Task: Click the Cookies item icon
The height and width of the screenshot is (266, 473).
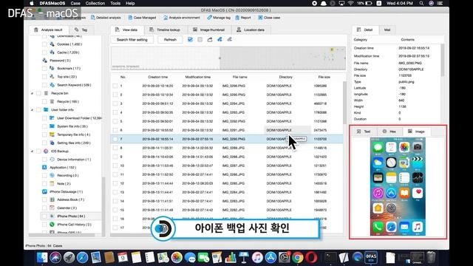Action: 52,44
